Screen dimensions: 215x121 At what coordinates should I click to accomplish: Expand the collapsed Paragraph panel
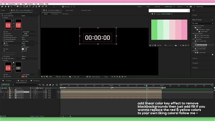[x=195, y=63]
